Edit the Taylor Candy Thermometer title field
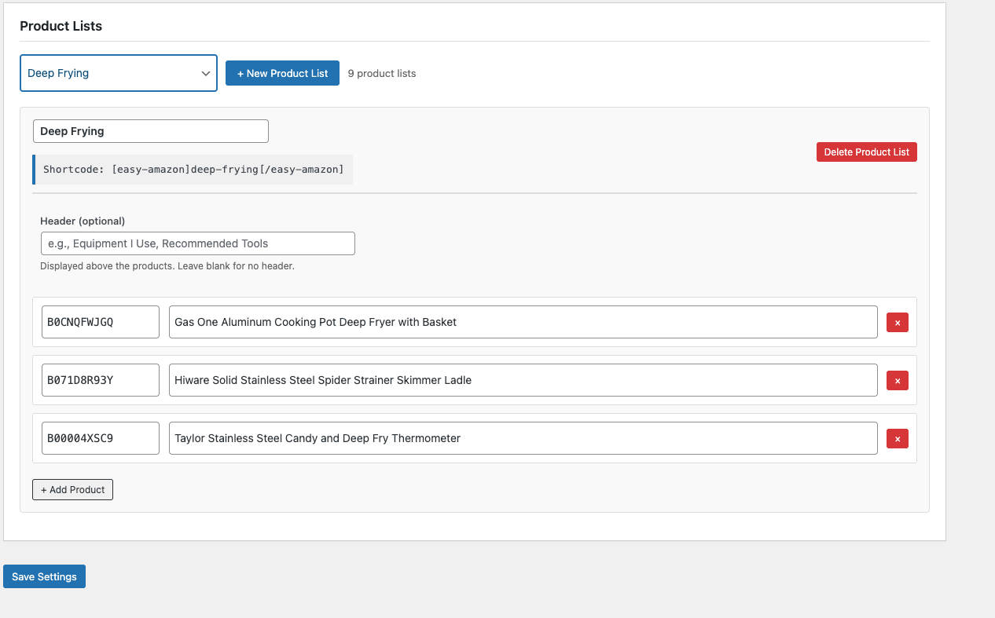The image size is (995, 618). 523,438
